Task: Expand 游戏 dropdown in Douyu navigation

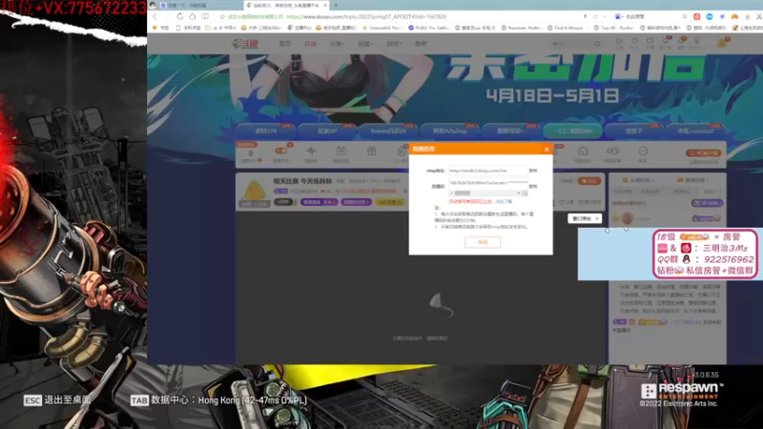Action: [x=393, y=44]
